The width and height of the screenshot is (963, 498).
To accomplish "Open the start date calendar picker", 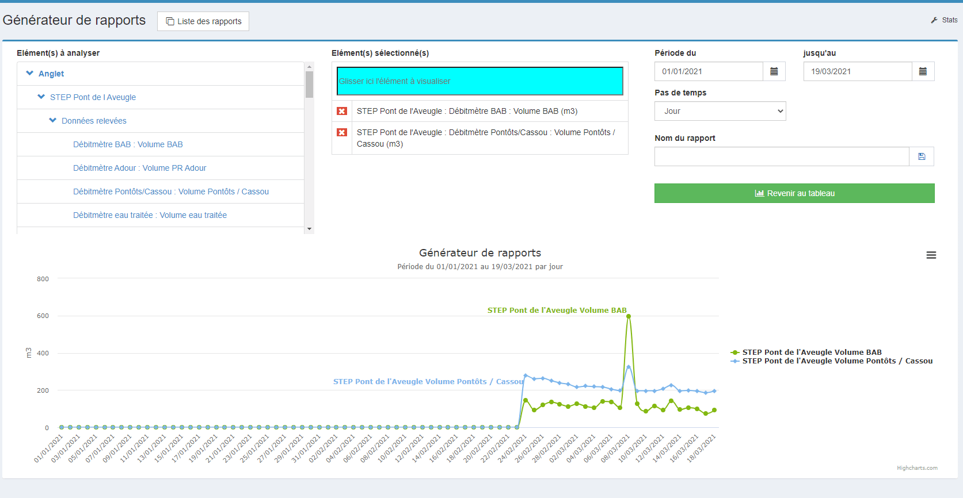I will point(774,71).
